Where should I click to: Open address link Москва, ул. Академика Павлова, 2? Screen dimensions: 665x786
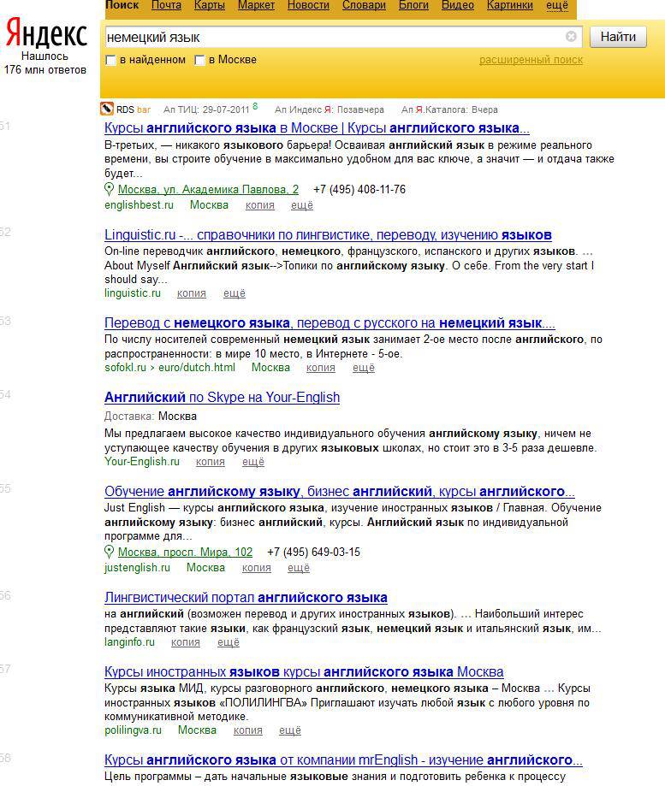pos(208,190)
